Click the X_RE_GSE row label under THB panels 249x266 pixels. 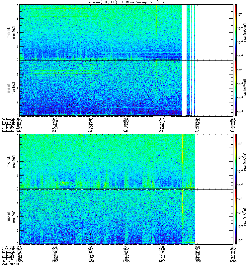[x=8, y=119]
